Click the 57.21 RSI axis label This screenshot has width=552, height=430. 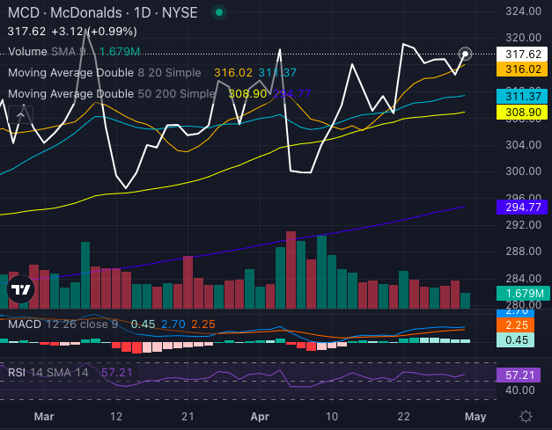click(519, 375)
